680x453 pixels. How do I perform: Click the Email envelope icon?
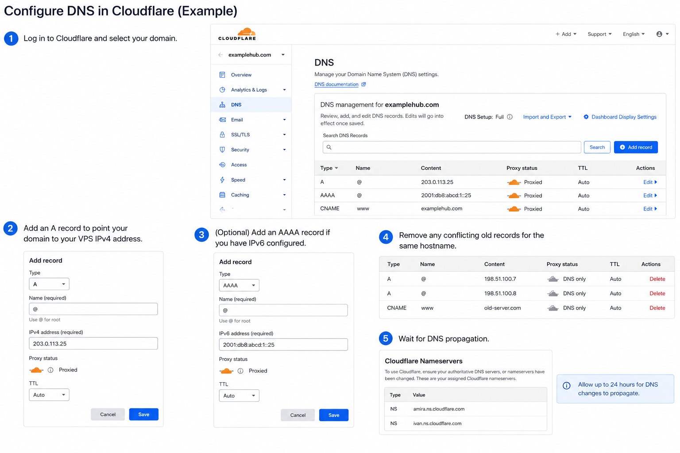[x=222, y=120]
